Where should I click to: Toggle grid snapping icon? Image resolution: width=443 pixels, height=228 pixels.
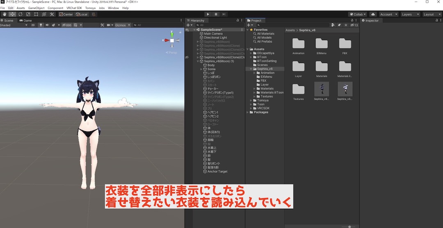point(94,14)
